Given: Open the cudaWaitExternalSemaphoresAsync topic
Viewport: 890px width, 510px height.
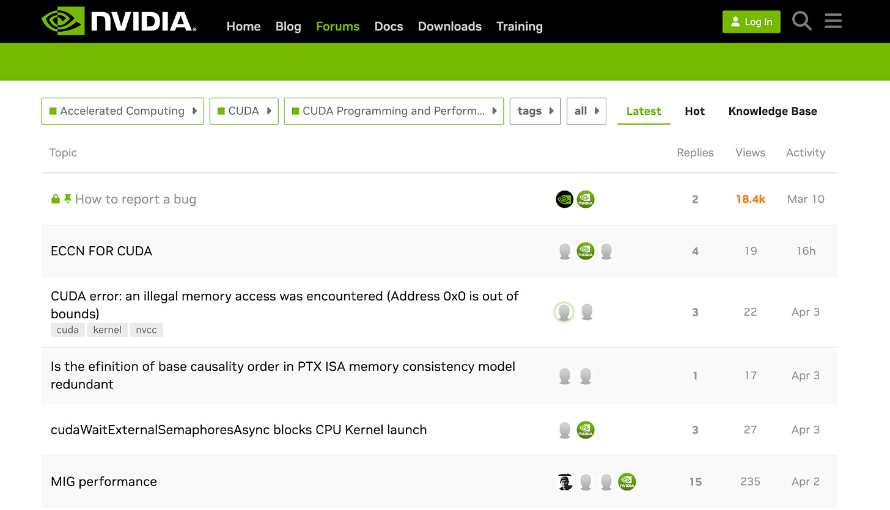Looking at the screenshot, I should (239, 430).
